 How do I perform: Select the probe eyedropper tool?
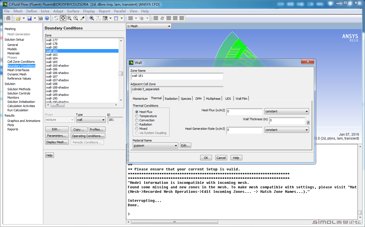[x=82, y=18]
